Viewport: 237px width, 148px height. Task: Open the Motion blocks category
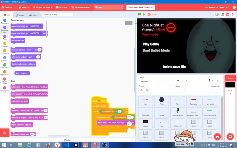[5, 21]
